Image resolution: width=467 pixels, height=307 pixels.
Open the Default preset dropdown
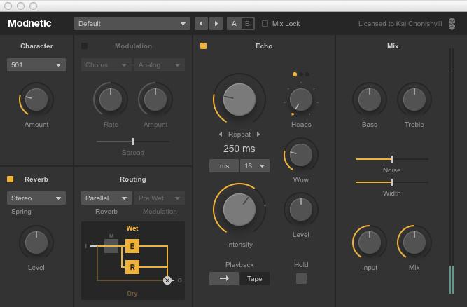coord(132,23)
